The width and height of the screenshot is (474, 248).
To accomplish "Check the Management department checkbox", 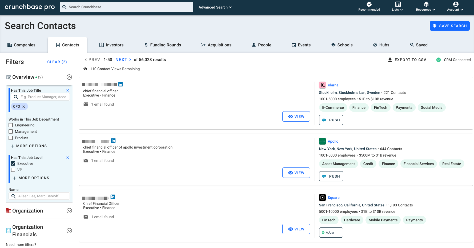I will click(x=11, y=131).
